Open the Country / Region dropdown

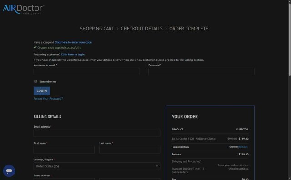tap(97, 166)
